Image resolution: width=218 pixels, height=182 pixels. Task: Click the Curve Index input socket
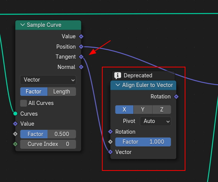pos(15,144)
